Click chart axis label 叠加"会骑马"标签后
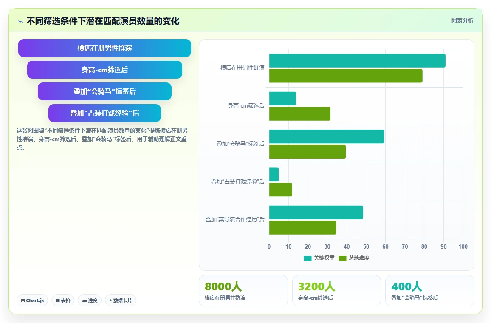491x323 pixels. (x=240, y=144)
